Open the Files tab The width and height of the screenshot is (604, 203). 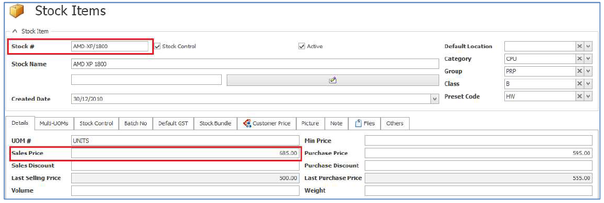pyautogui.click(x=364, y=123)
